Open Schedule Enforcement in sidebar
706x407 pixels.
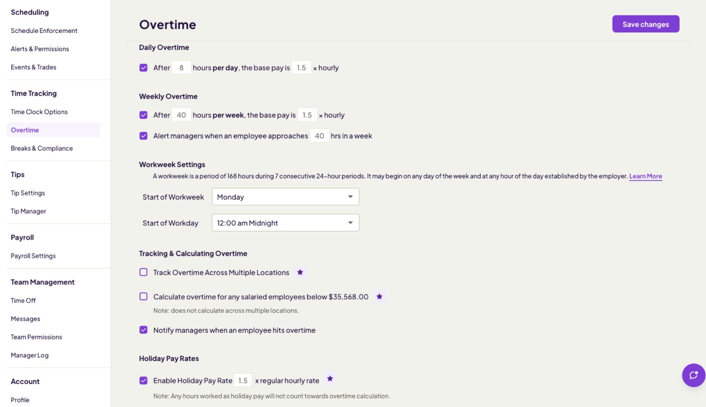click(x=44, y=31)
